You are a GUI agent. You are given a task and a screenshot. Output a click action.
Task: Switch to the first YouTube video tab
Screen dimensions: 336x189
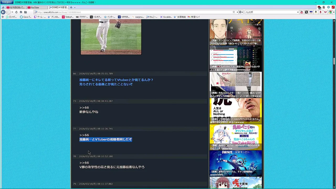[16, 7]
